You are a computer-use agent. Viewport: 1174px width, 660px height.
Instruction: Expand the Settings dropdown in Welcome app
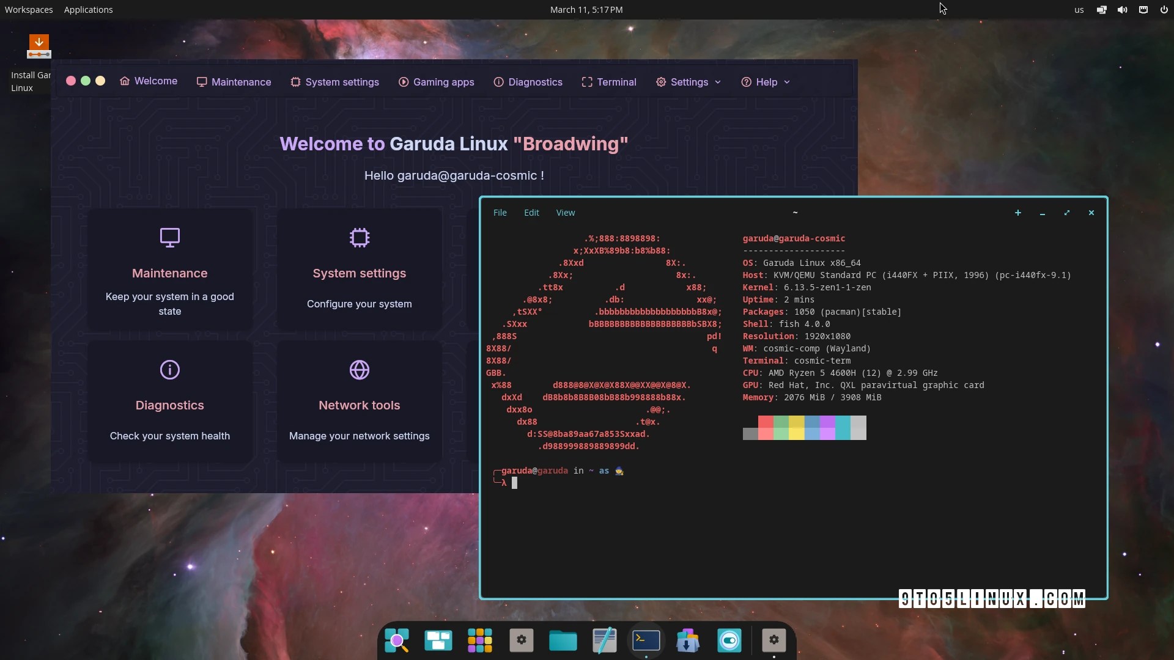coord(689,82)
